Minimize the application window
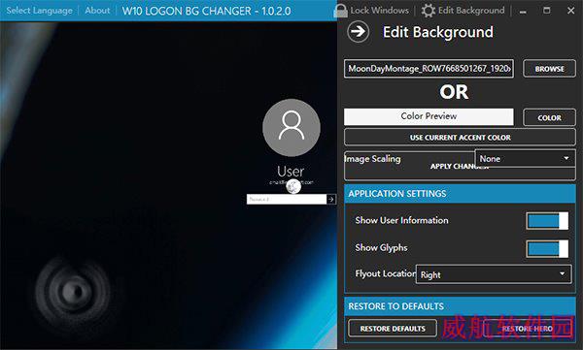 (x=523, y=11)
